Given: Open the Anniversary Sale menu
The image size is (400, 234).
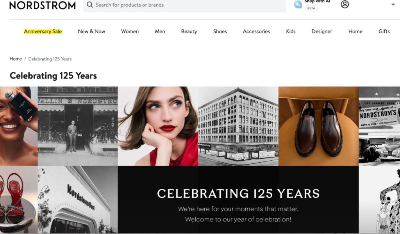Looking at the screenshot, I should click(43, 31).
